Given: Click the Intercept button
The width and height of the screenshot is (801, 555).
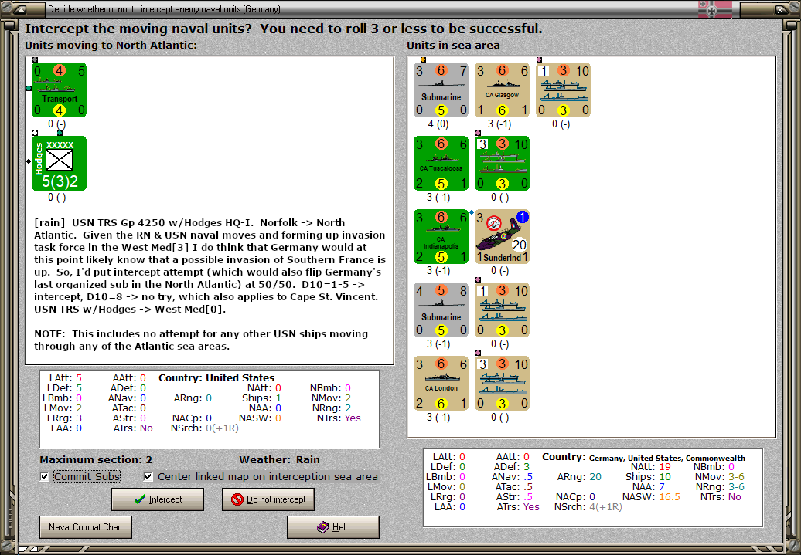Looking at the screenshot, I should (158, 499).
